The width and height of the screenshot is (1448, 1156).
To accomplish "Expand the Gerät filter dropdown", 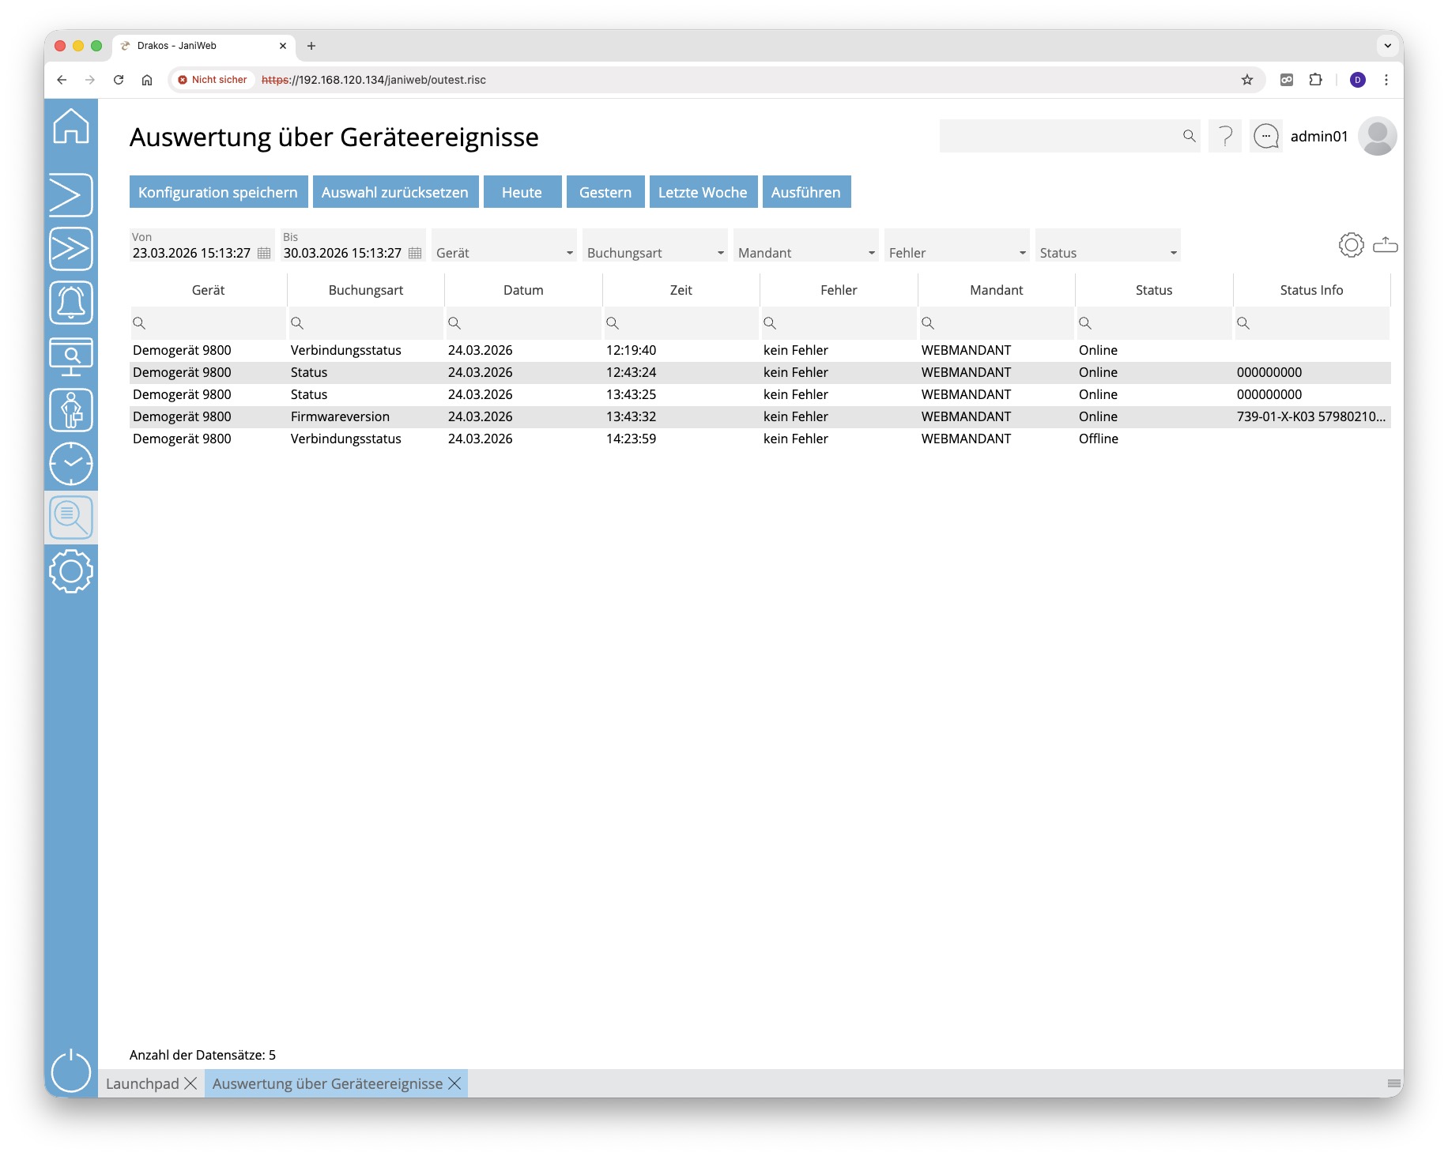I will (569, 254).
